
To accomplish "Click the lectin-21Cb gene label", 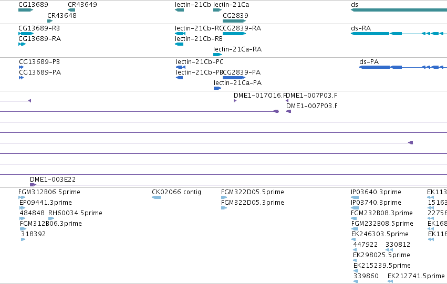I will click(193, 5).
